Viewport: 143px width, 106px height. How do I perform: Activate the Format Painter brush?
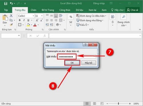pyautogui.click(x=11, y=25)
